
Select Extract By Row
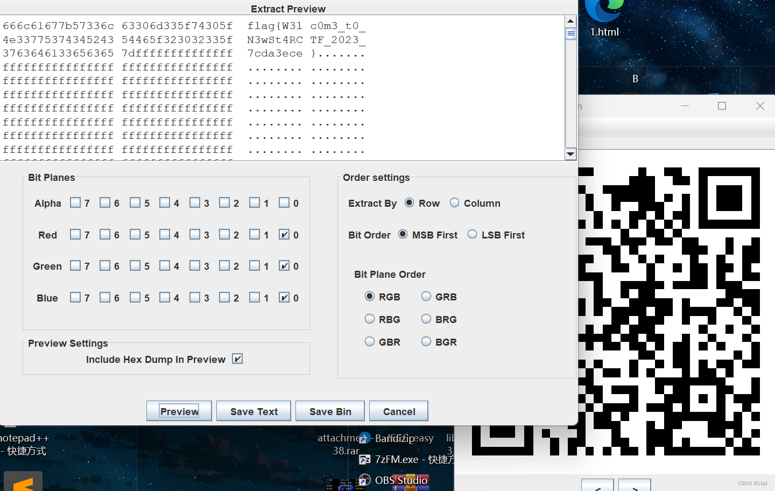[410, 203]
